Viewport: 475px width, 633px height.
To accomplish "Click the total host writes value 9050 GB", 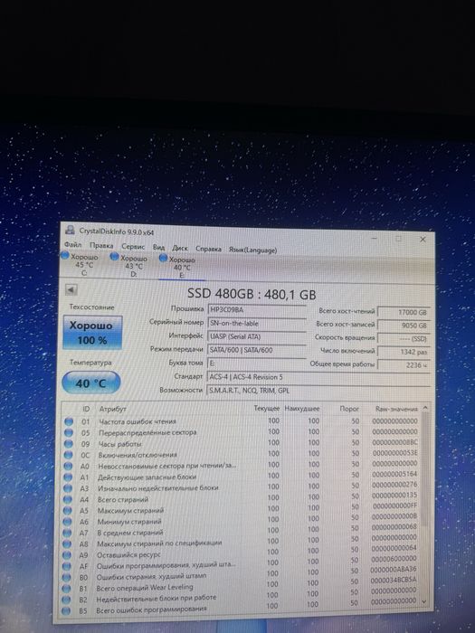I will pyautogui.click(x=404, y=326).
